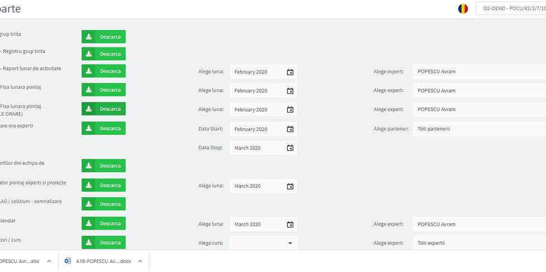The width and height of the screenshot is (546, 272).
Task: Open the Alege partener Toti partenerii selector
Action: (x=479, y=129)
